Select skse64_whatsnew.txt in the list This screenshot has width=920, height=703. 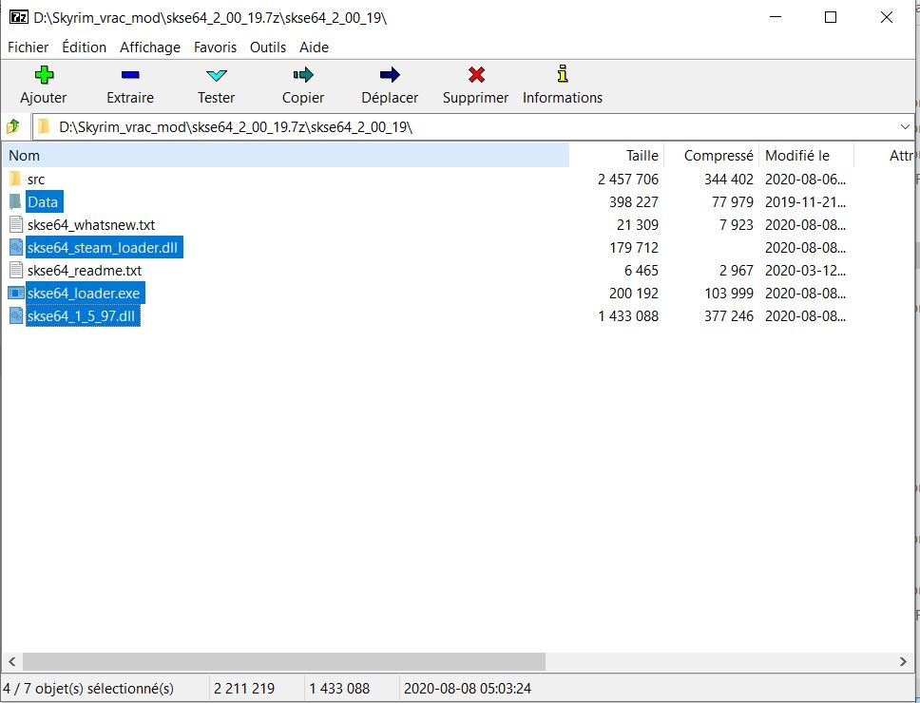[90, 225]
